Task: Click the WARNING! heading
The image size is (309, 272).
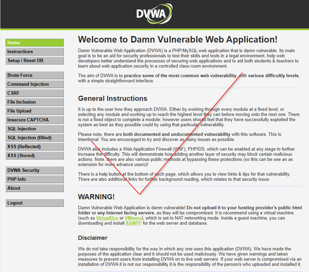Action: coord(96,197)
